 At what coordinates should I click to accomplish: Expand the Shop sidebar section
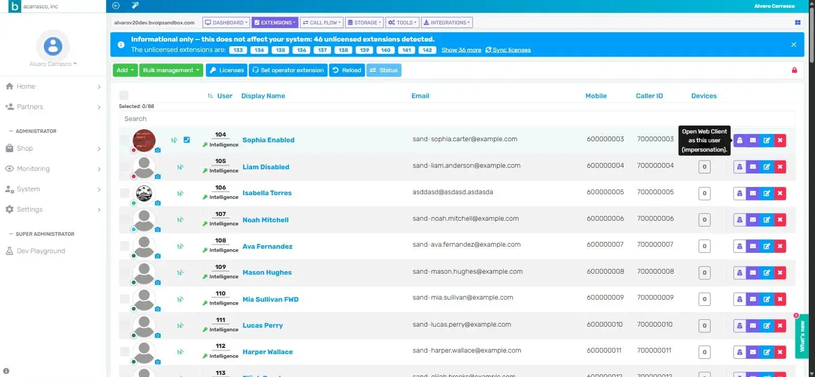click(53, 149)
